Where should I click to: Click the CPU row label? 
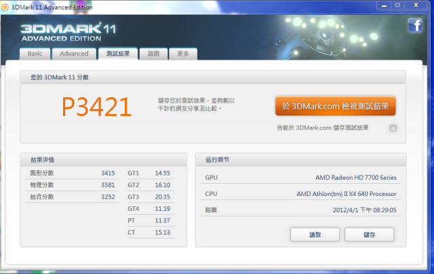click(211, 194)
